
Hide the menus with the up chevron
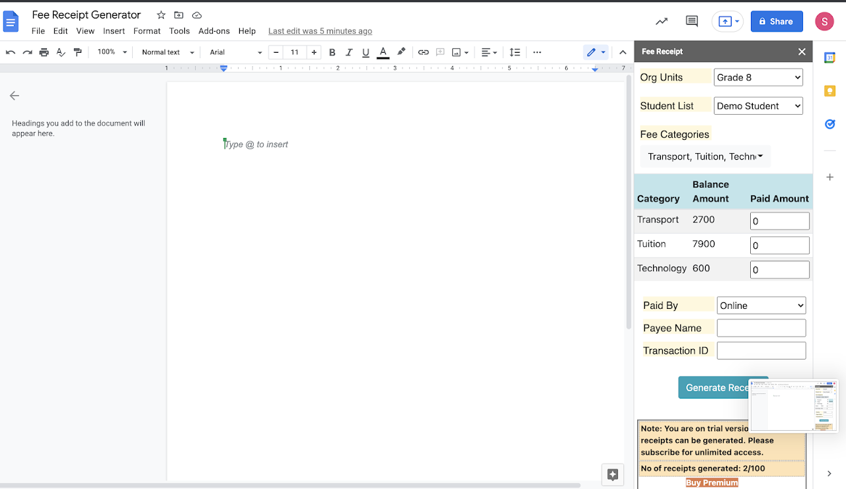coord(623,52)
